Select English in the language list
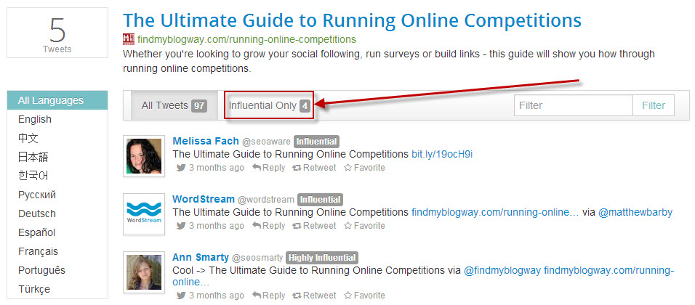This screenshot has width=695, height=305. [35, 119]
